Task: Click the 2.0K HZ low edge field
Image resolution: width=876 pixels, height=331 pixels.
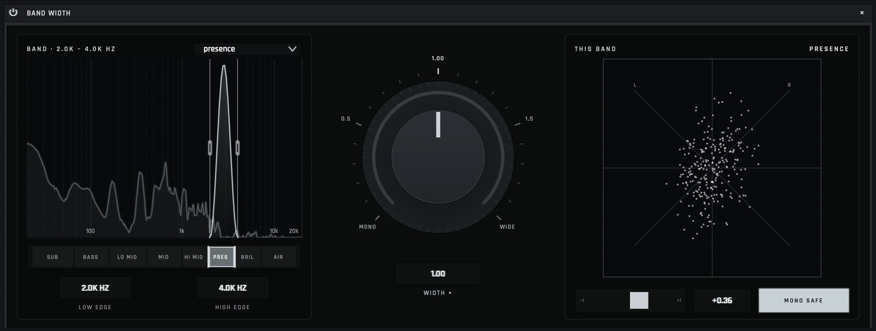Action: click(95, 288)
